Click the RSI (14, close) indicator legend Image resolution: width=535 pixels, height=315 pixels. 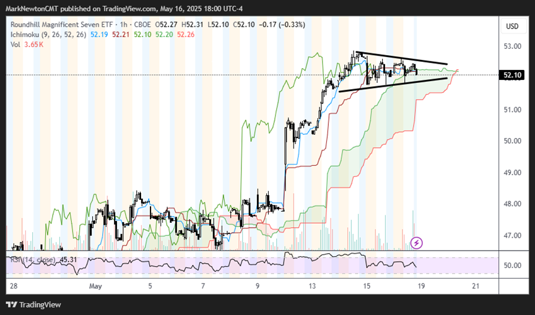point(34,260)
